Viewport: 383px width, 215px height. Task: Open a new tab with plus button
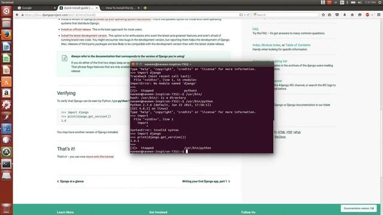click(145, 8)
